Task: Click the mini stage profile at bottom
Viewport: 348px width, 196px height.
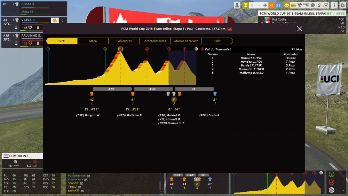Action: coord(277,183)
